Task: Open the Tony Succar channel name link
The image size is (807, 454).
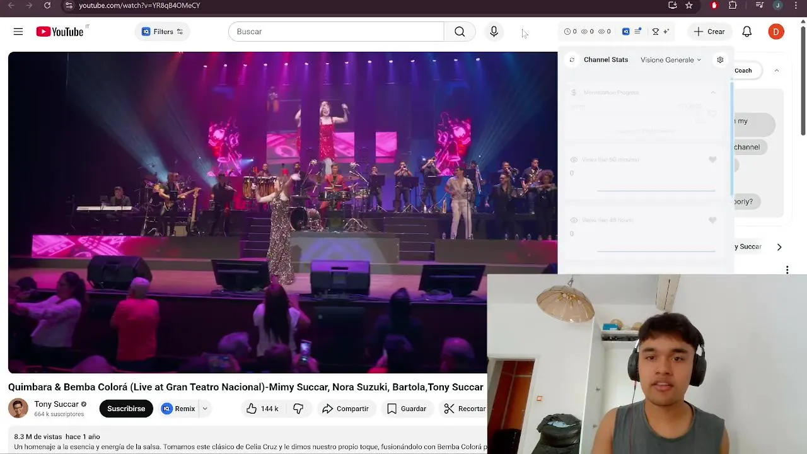Action: [x=57, y=404]
